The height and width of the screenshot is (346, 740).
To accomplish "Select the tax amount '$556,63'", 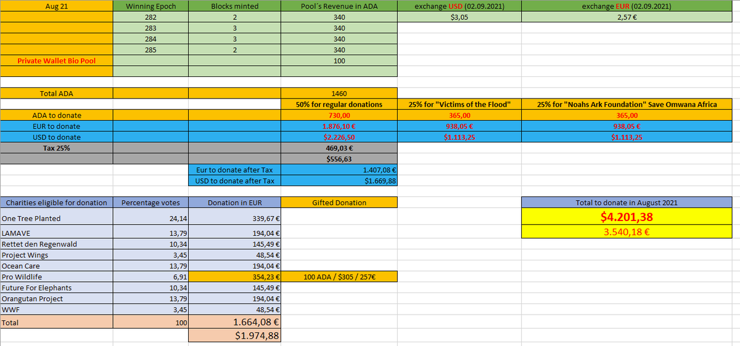I will pos(339,159).
